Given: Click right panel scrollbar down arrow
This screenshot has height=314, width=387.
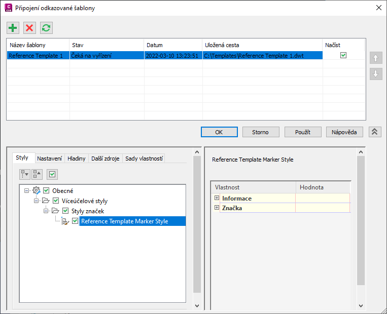Looking at the screenshot, I should 361,305.
